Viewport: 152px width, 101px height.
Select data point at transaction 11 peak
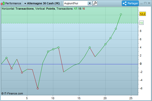tap(58, 47)
